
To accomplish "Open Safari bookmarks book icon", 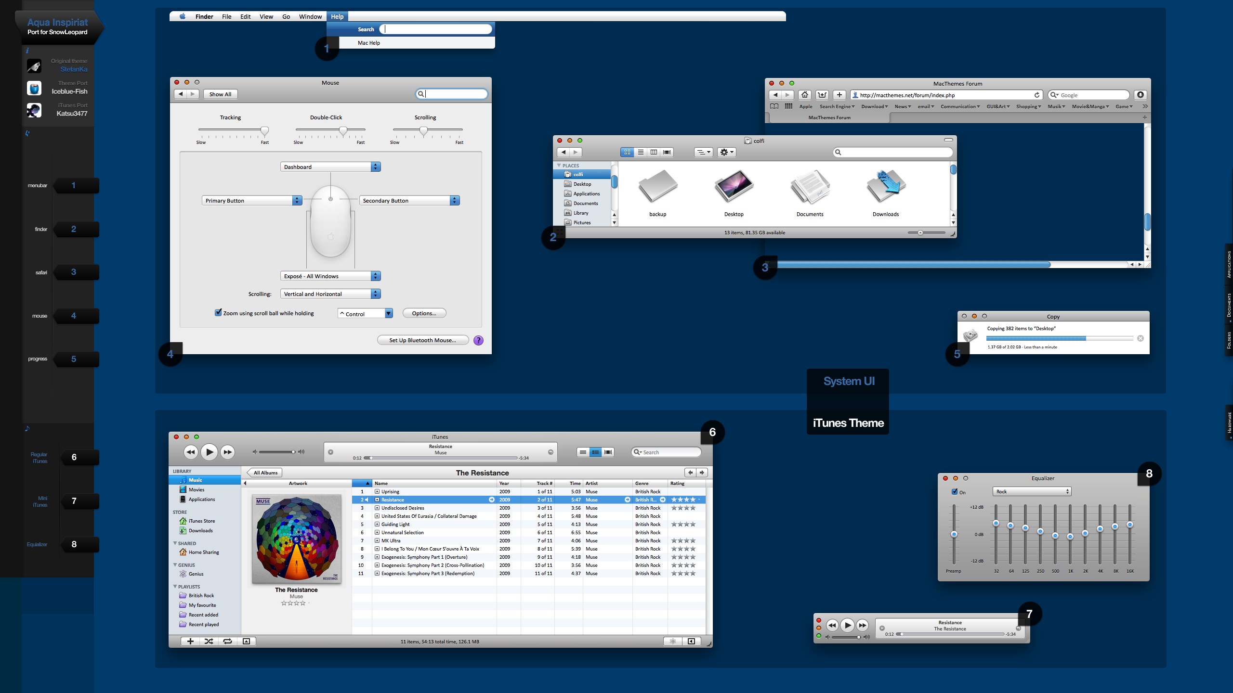I will (774, 106).
